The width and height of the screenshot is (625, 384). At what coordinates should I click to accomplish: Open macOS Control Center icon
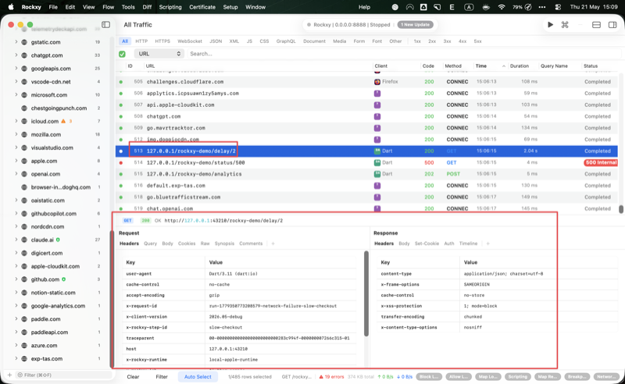pyautogui.click(x=558, y=7)
